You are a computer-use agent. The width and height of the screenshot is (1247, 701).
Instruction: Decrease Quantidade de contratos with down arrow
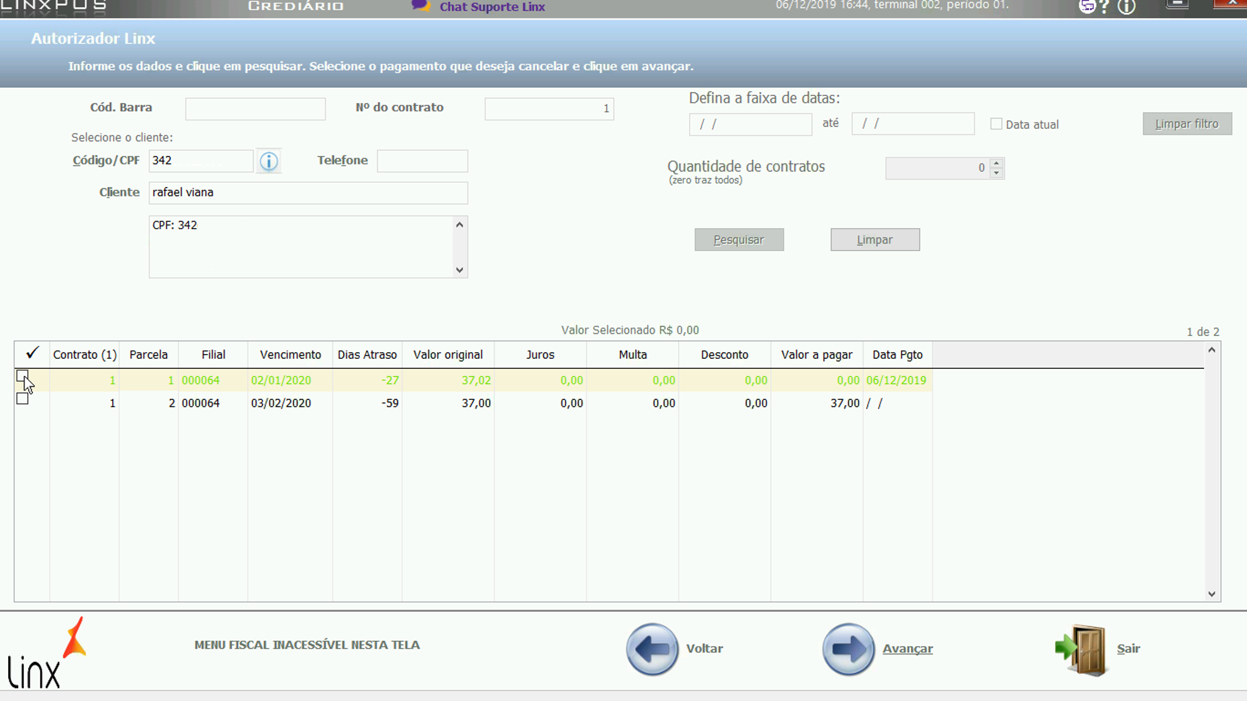pyautogui.click(x=996, y=173)
